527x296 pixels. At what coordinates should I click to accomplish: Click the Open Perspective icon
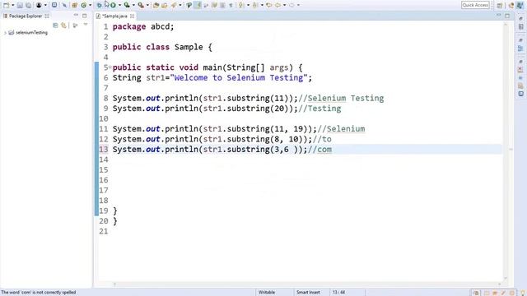[500, 6]
